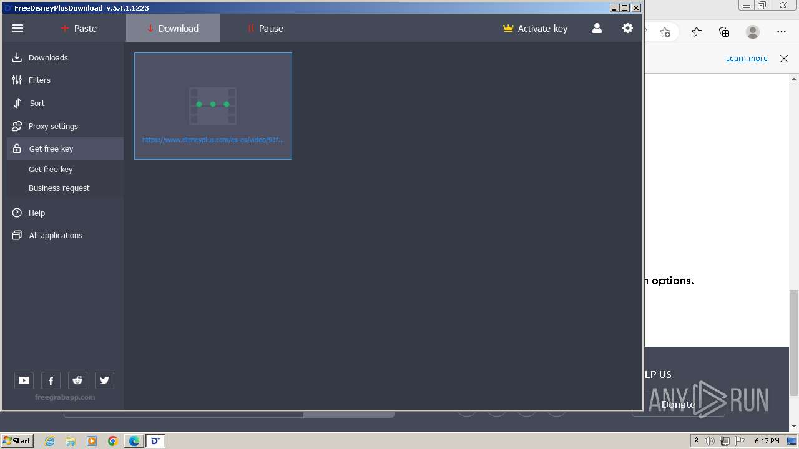Open the media player taskbar icon
Viewport: 799px width, 449px height.
point(92,441)
